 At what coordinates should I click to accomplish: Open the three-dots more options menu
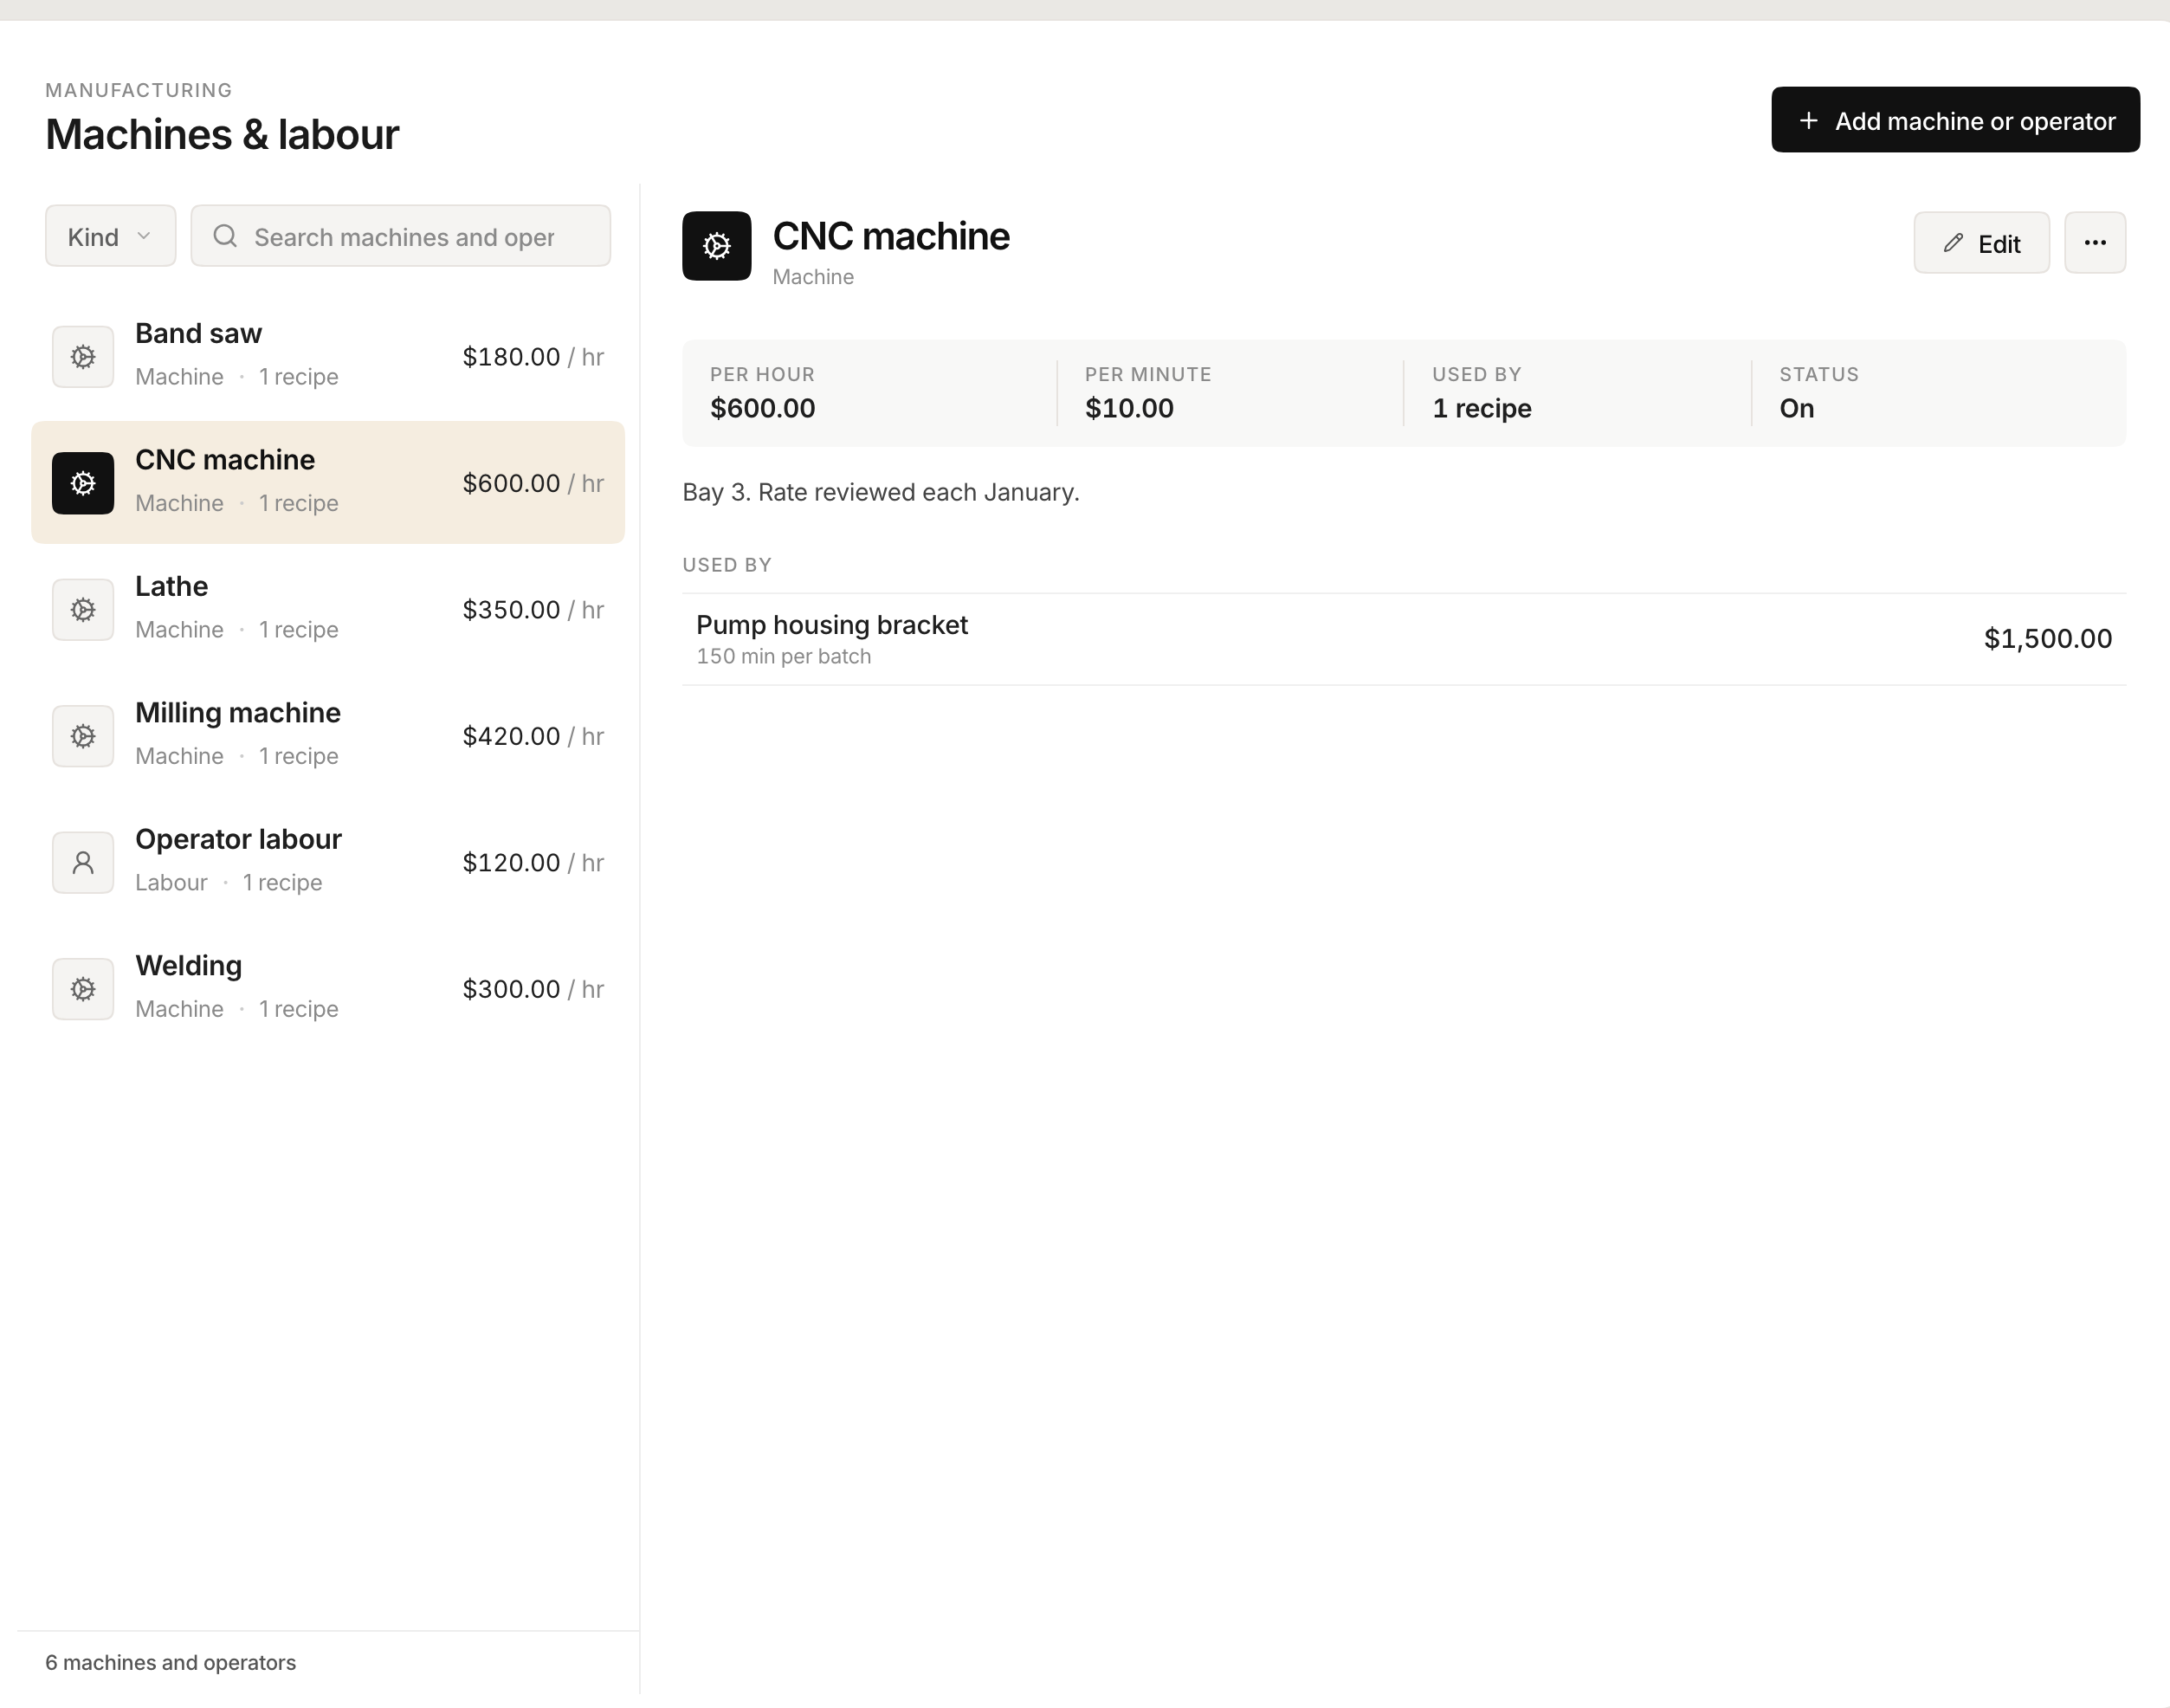2095,242
